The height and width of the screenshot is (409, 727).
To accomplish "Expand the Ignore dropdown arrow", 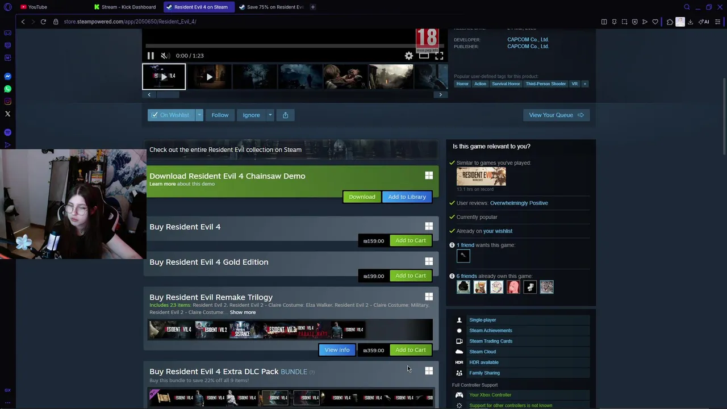I will [270, 115].
